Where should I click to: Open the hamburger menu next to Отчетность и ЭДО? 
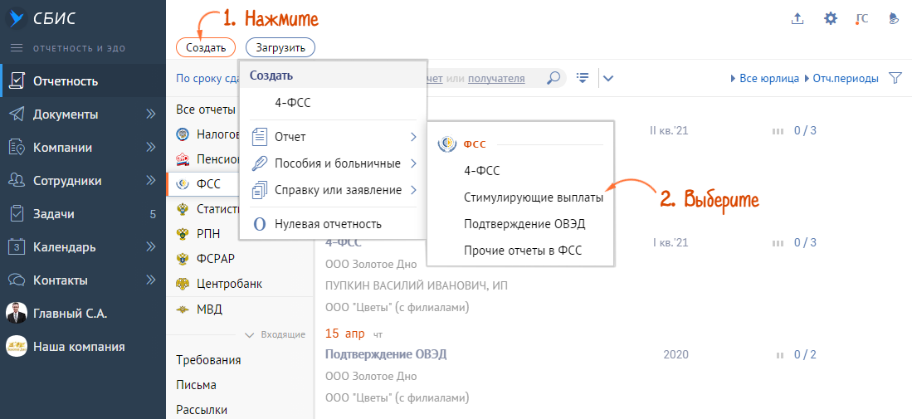(x=17, y=48)
